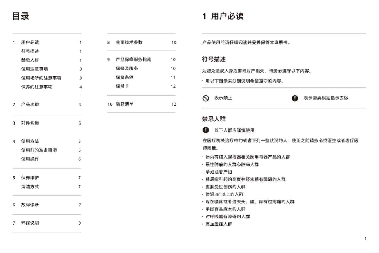Jump to chapter 10 装箱清单
The image size is (379, 253).
125,104
